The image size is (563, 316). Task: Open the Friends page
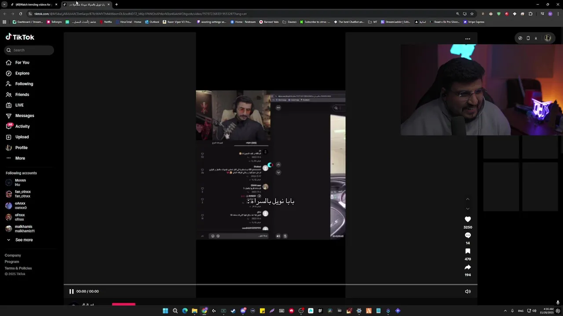18,94
